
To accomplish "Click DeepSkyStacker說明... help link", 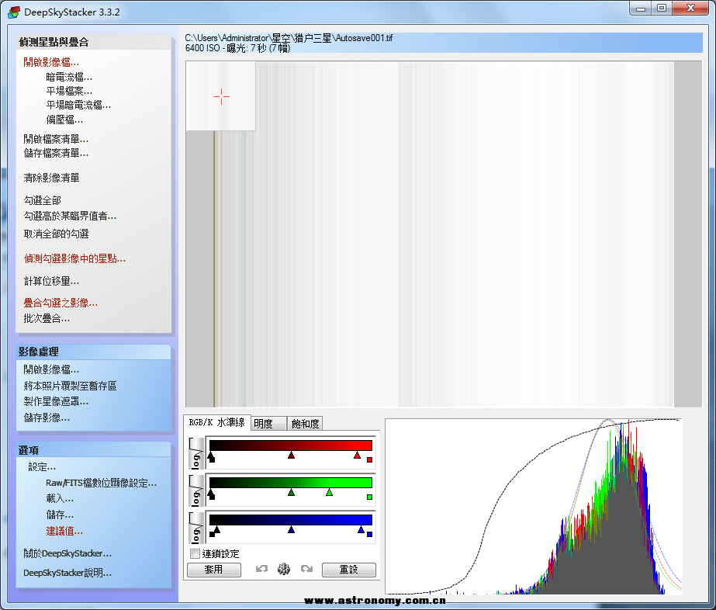I will [67, 573].
